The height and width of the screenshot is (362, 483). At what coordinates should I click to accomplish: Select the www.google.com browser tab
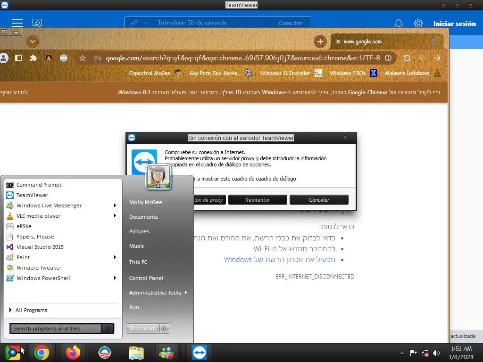tap(387, 41)
